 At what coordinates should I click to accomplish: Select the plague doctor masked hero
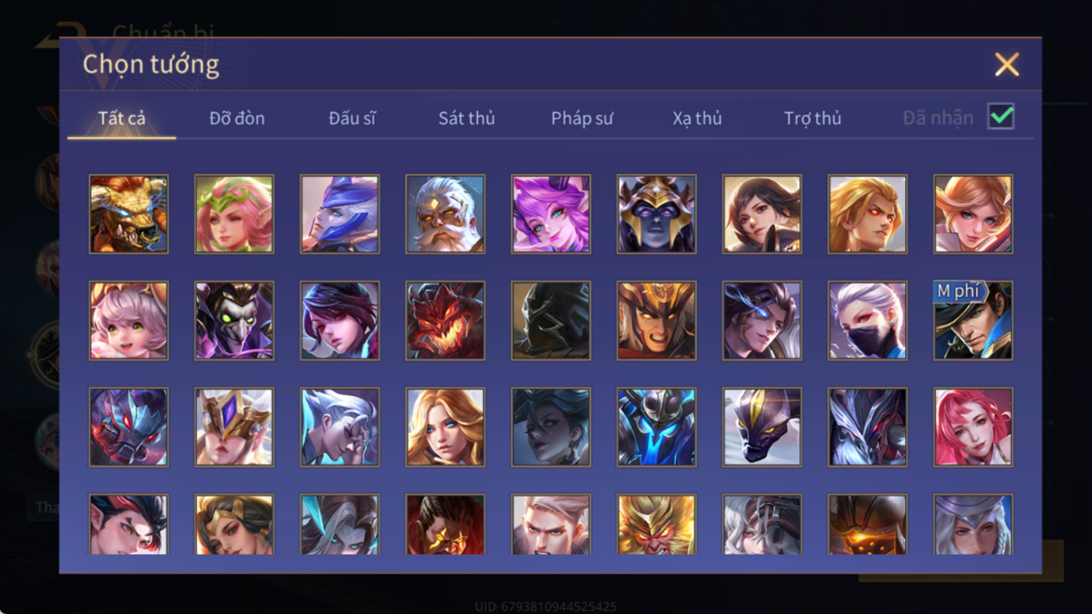coord(234,321)
